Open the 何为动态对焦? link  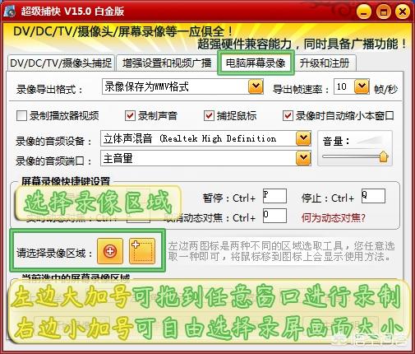point(334,218)
